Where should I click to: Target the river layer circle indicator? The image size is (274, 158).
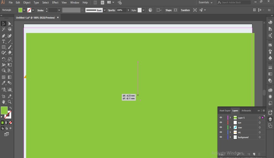click(260, 127)
